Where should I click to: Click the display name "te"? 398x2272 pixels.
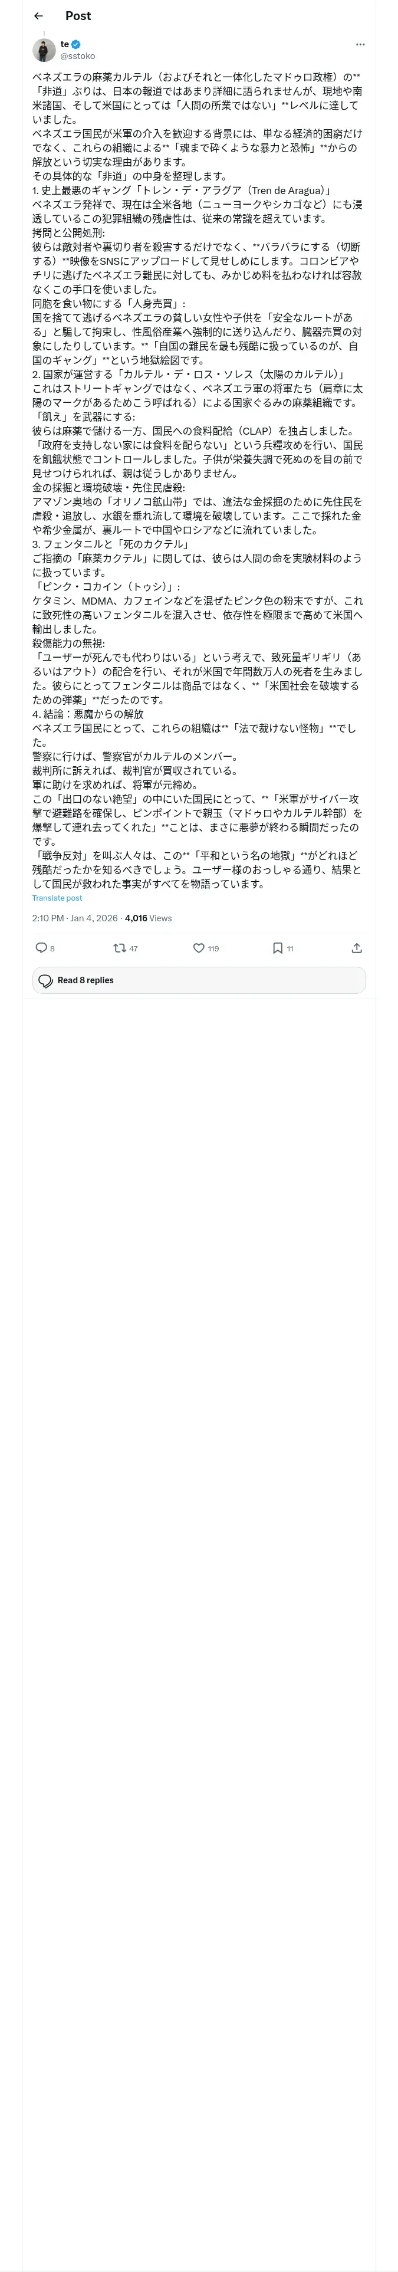coord(64,44)
